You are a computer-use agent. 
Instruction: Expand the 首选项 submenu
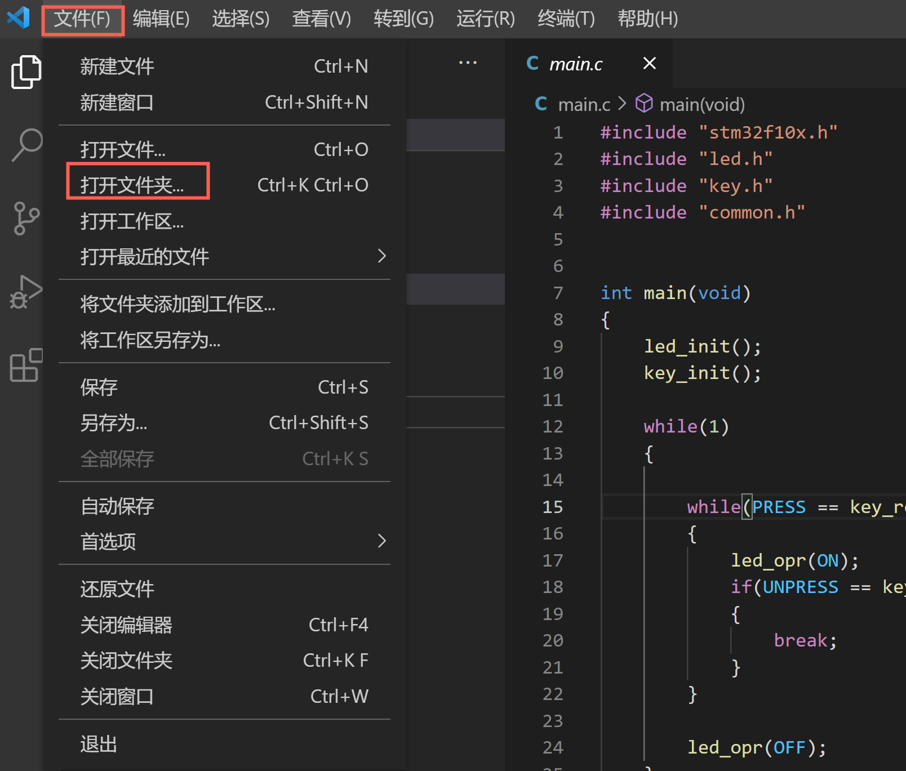coord(108,542)
